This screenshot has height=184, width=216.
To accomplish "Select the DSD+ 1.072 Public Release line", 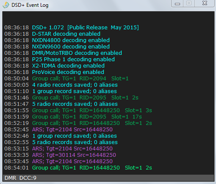I will coord(72,28).
